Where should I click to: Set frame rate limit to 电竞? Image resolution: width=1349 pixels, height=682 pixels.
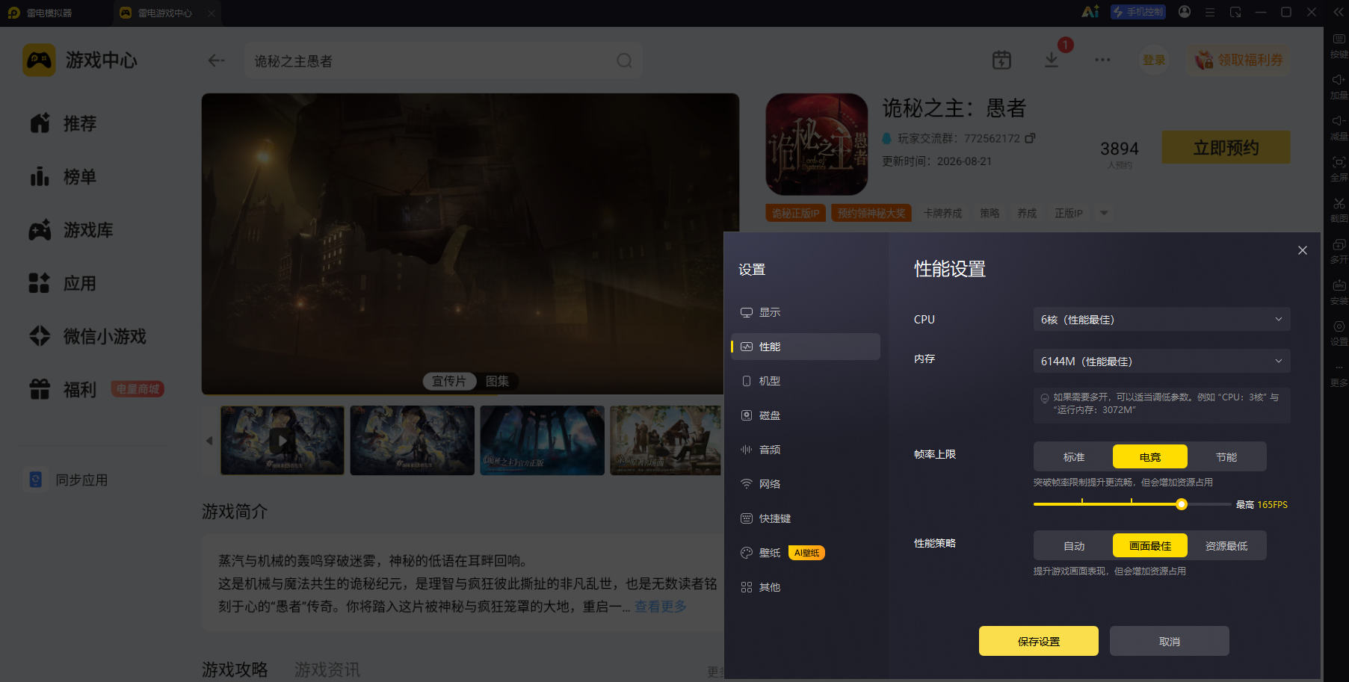click(x=1150, y=456)
